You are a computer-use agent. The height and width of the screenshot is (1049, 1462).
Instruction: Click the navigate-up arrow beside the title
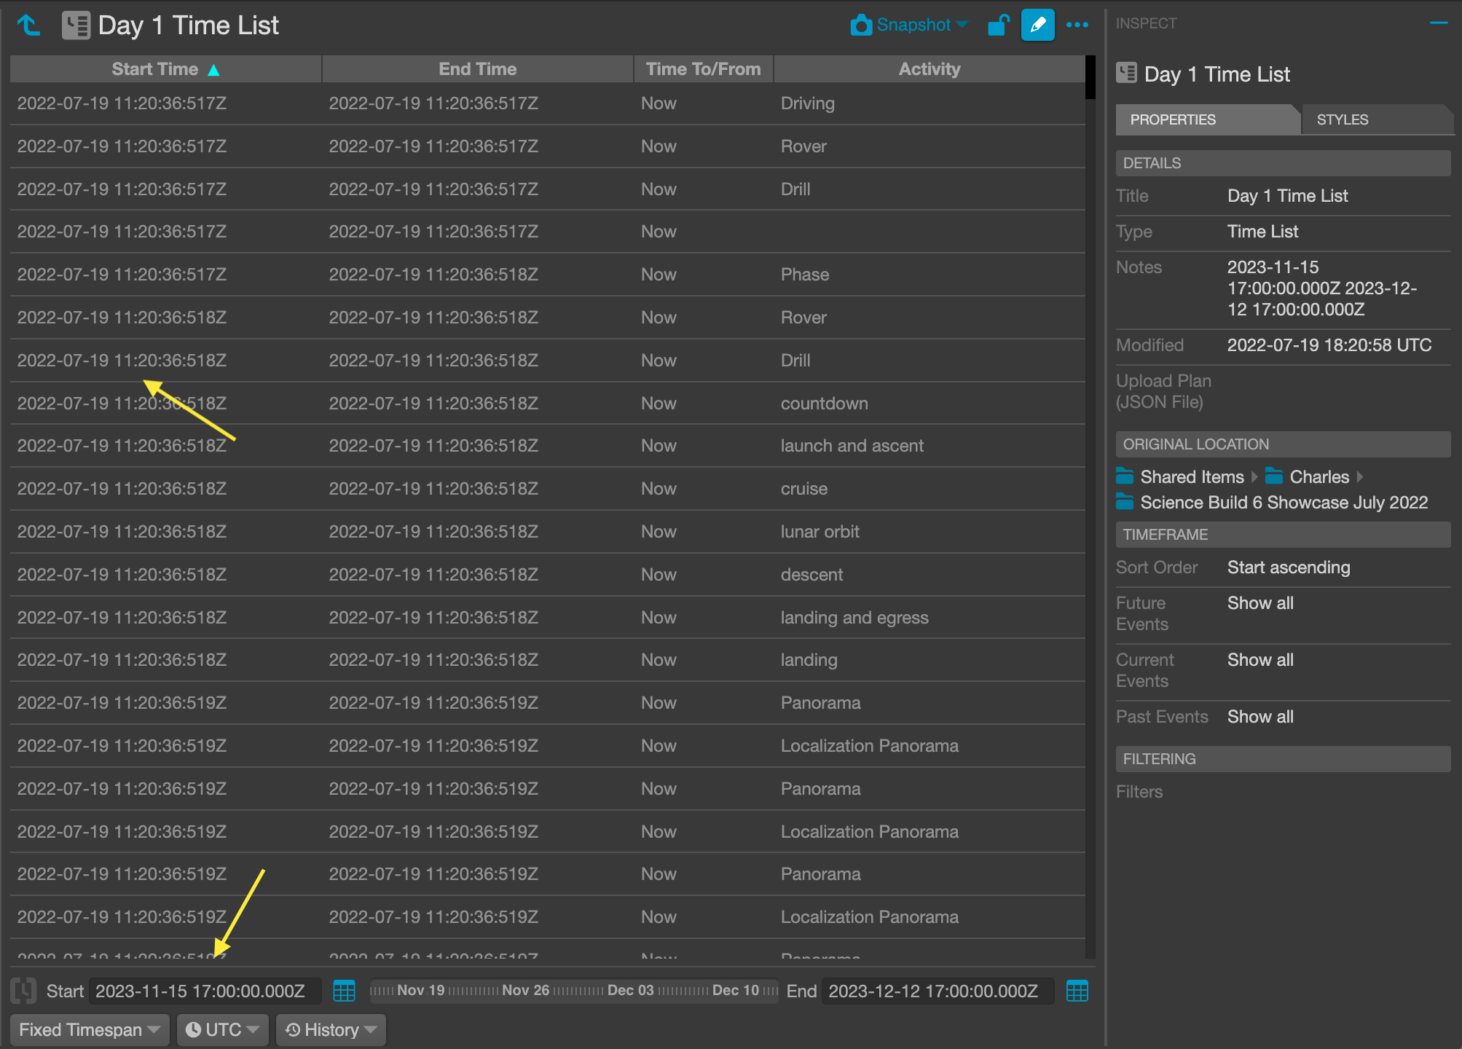tap(28, 24)
